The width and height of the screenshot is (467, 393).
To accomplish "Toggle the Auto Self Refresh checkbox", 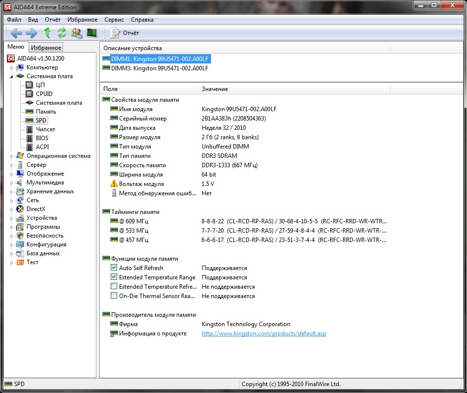I will pyautogui.click(x=114, y=268).
